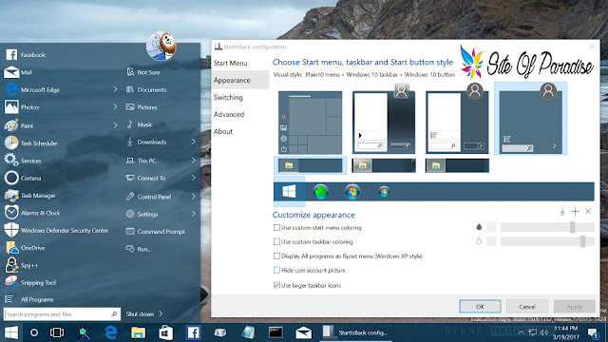Expand the Downloads submenu arrow
This screenshot has height=342, width=608.
click(193, 142)
